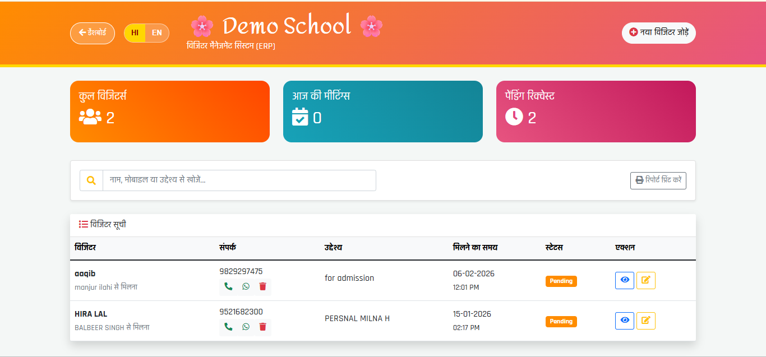Image resolution: width=766 pixels, height=357 pixels.
Task: Open WhatsApp chat for aaqib
Action: point(246,286)
